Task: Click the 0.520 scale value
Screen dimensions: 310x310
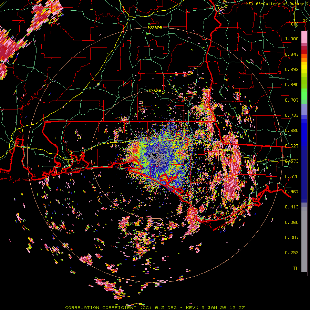Action: pos(292,177)
